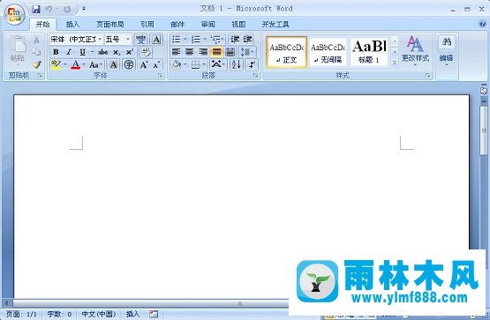Activate the Format Painter brush
Screen dimensions: 490x320
36,64
